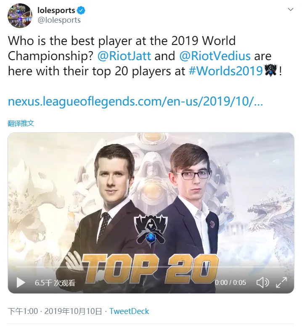Expand the tweet options chevron menu
The image size is (302, 327).
coord(291,9)
